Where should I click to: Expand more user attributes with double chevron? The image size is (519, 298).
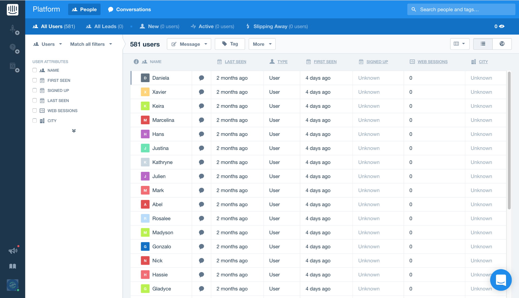74,131
